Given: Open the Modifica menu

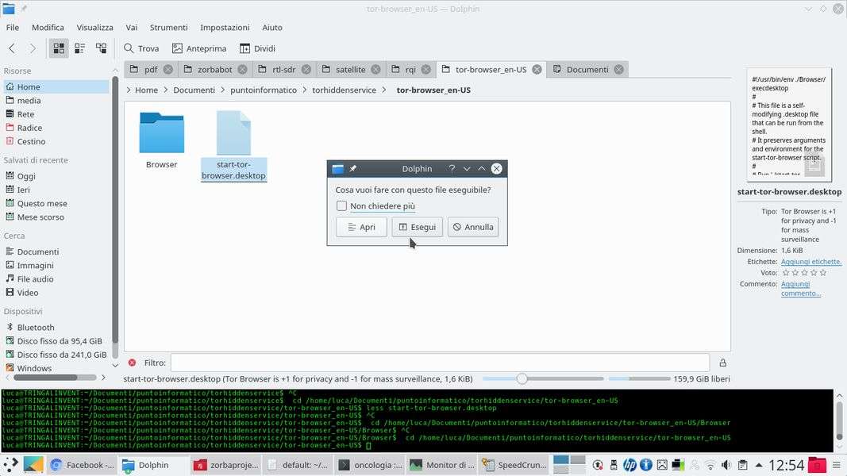Looking at the screenshot, I should click(x=48, y=28).
